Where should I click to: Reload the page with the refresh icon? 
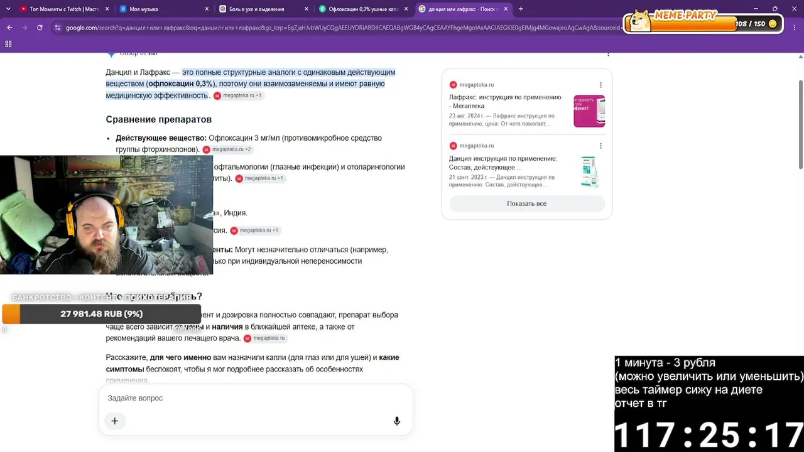[x=40, y=28]
